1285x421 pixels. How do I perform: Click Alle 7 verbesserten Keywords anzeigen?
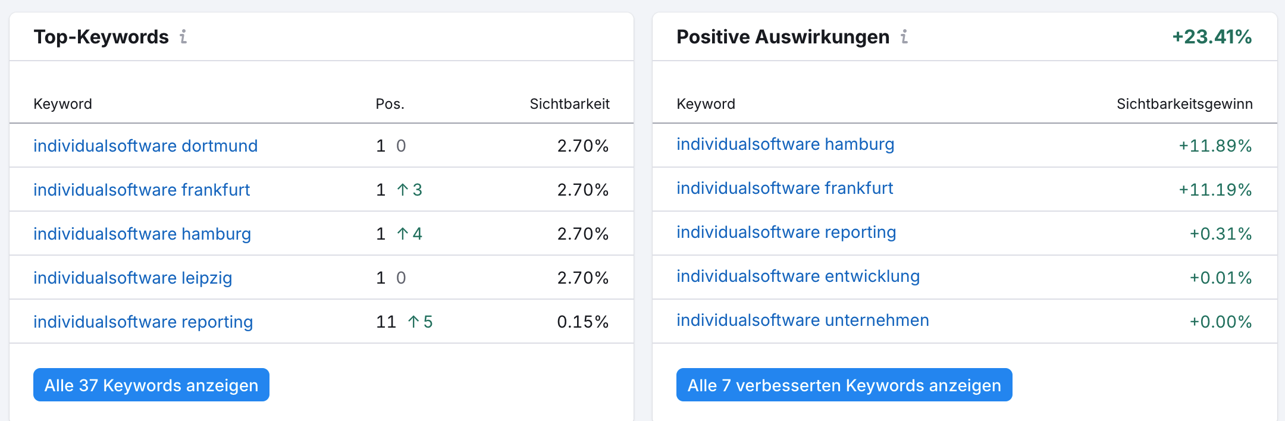click(843, 385)
